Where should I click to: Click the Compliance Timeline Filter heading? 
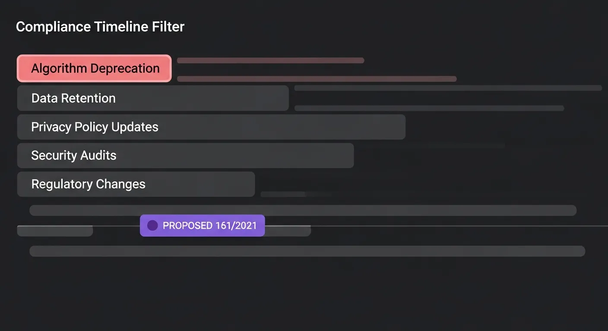[x=100, y=27]
